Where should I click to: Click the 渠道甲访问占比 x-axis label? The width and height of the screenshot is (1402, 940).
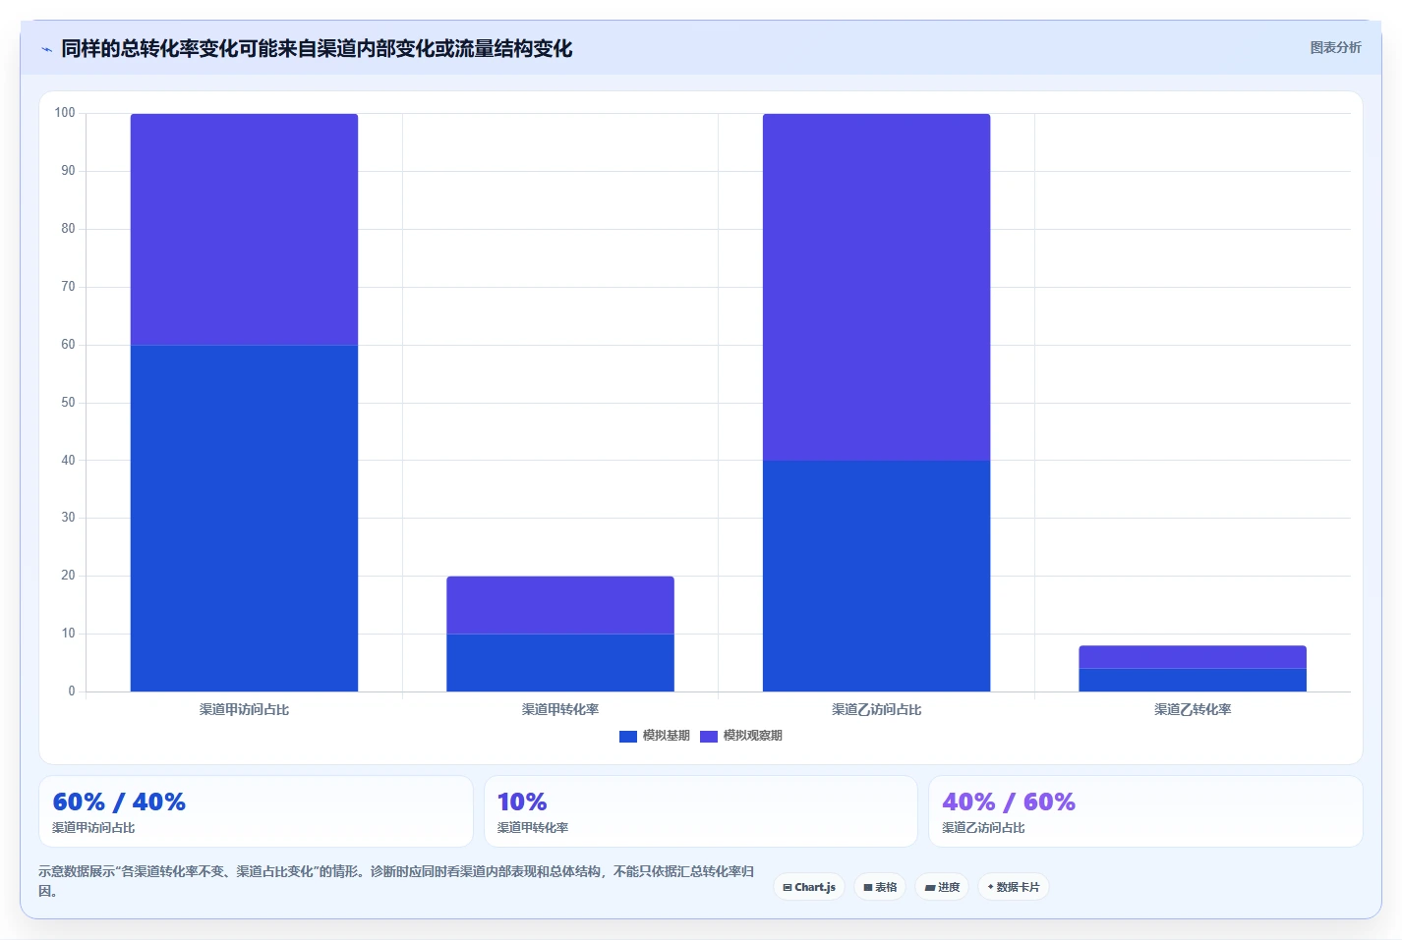244,709
